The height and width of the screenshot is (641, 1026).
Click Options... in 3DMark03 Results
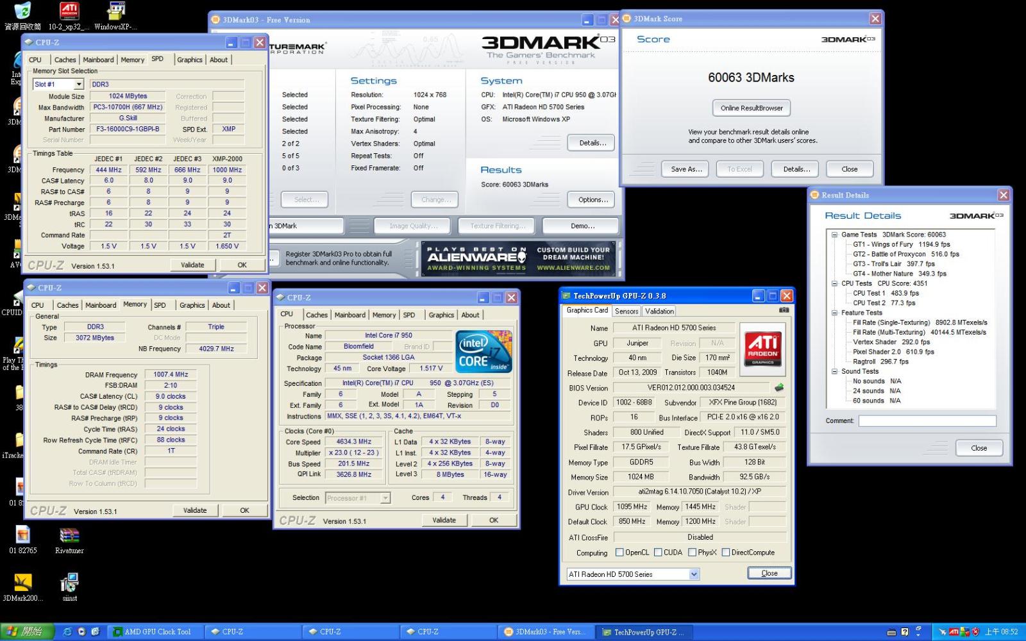593,200
